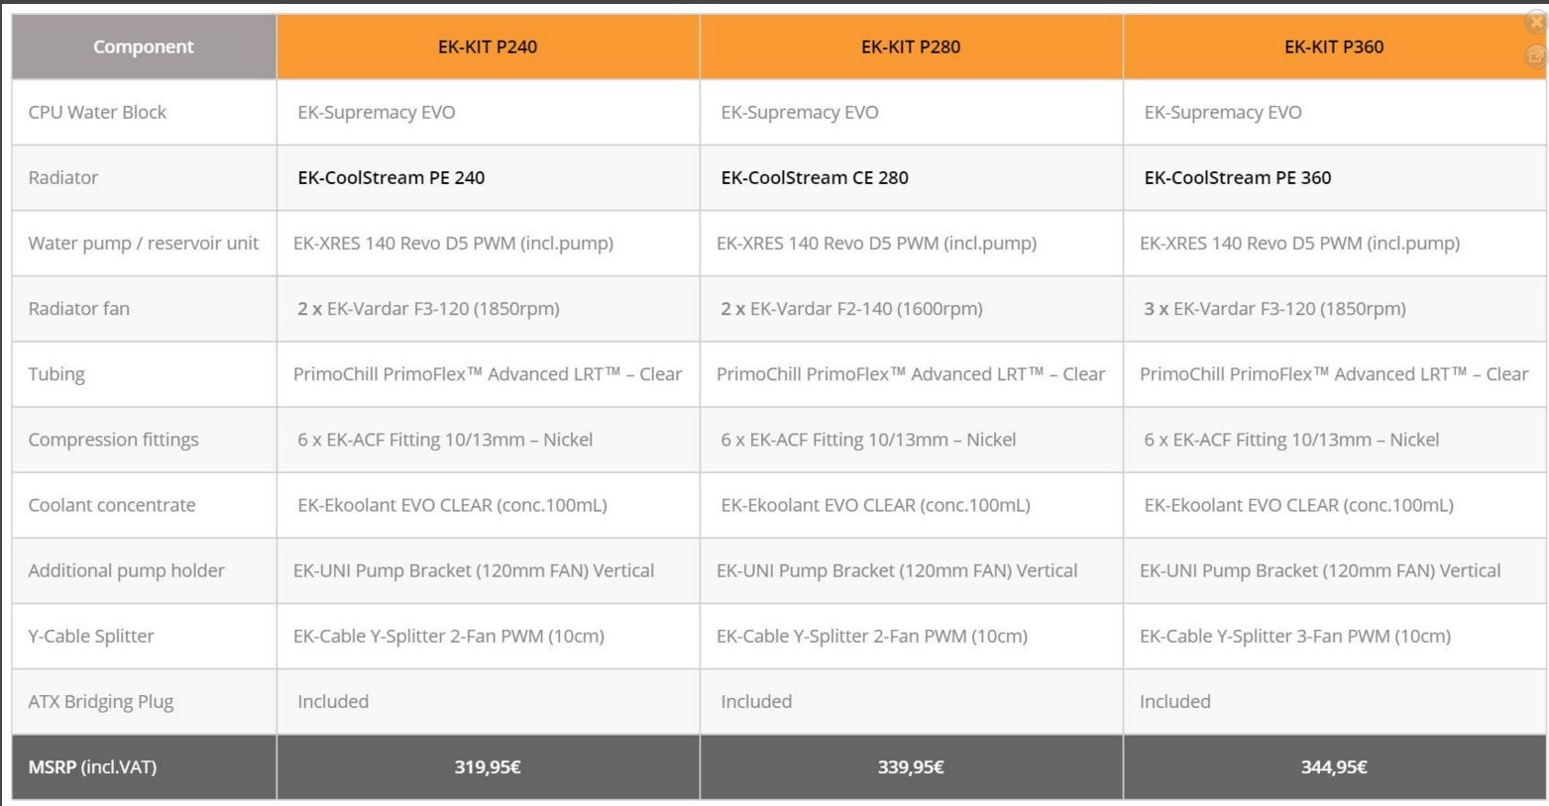The height and width of the screenshot is (806, 1549).
Task: Click the CPU Water Block row label
Action: 97,113
